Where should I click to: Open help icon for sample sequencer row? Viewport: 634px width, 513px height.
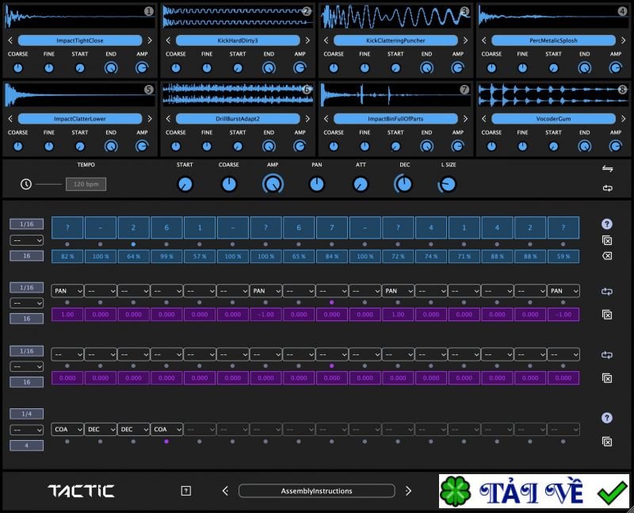coord(606,224)
